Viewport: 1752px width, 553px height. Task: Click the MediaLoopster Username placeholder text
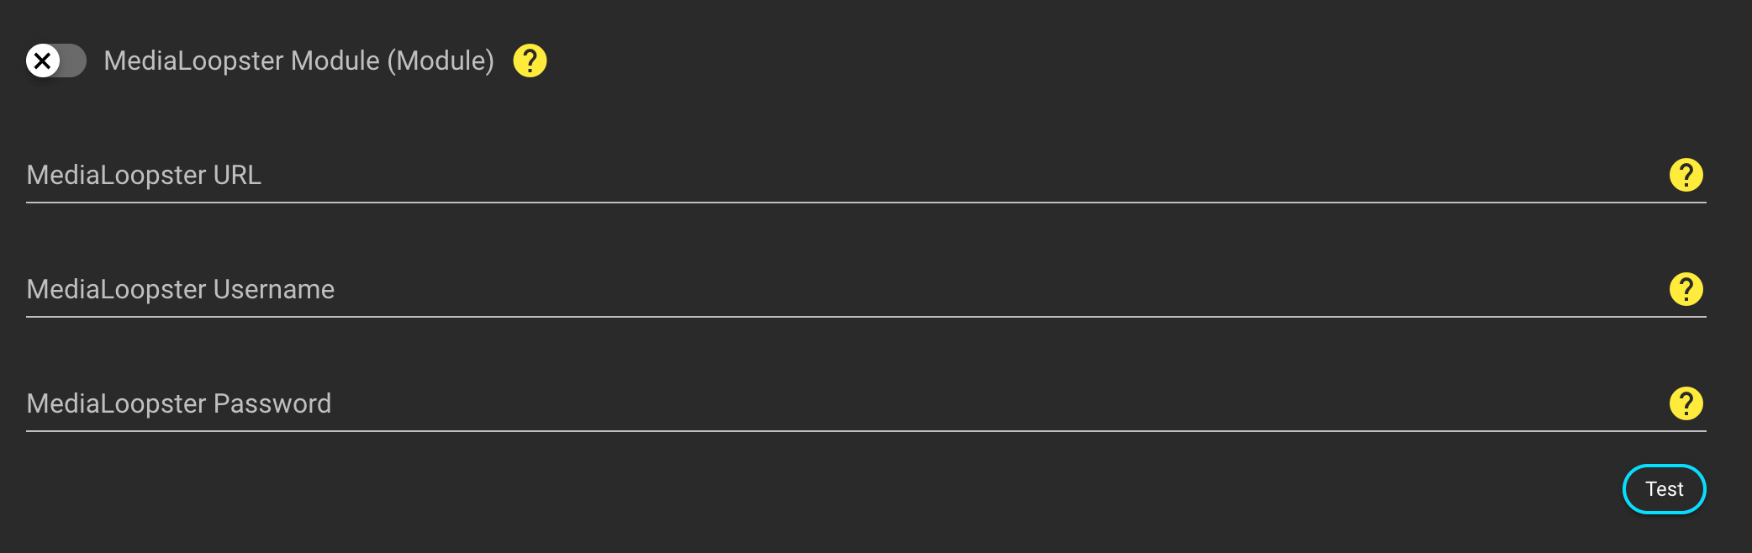[180, 289]
